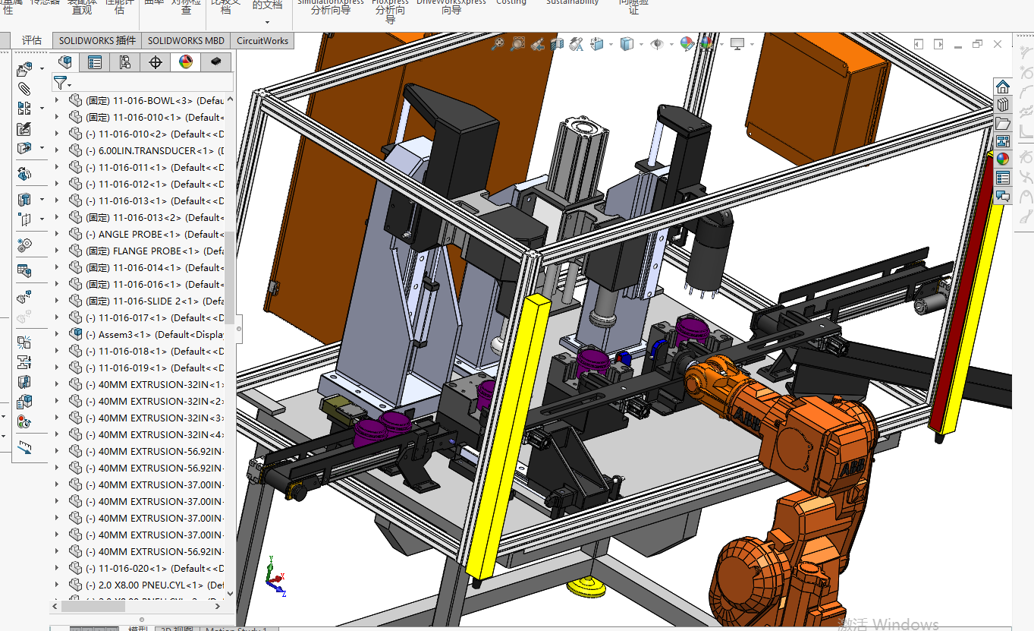Open SOLIDWORKS Resources home tab in task pane
Screen dimensions: 1034x631
pos(1003,86)
